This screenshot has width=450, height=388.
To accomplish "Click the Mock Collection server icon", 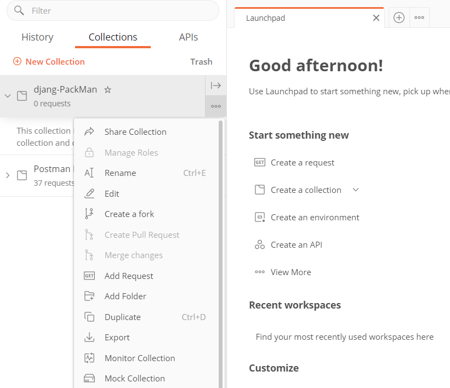I will [89, 379].
